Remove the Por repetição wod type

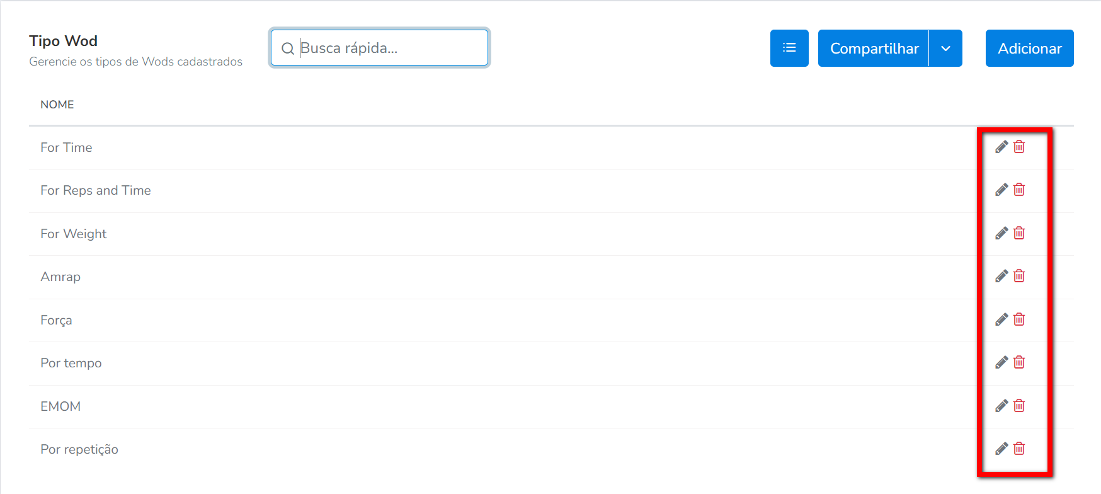(1019, 449)
